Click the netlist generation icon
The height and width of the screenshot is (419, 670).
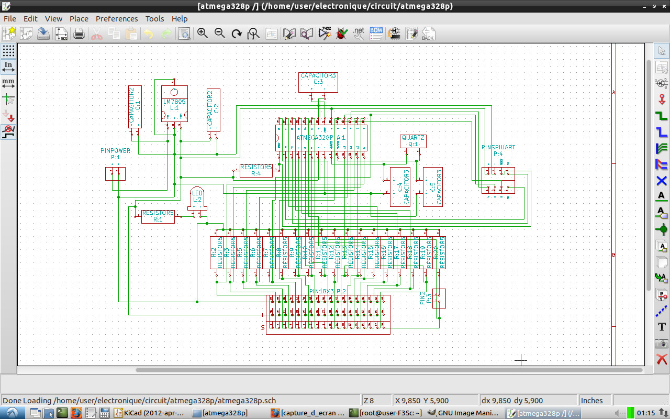(359, 34)
